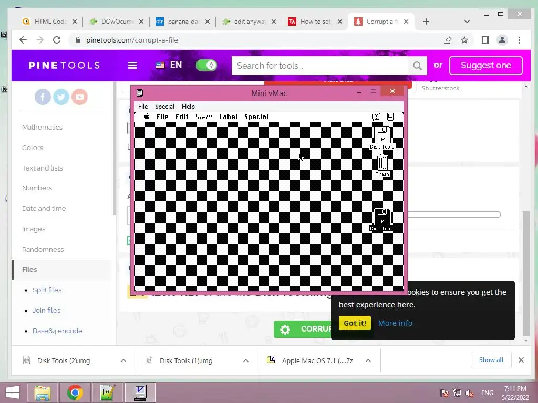Viewport: 538px width, 403px height.
Task: Click the Mini vMac title bar icon
Action: 140,93
